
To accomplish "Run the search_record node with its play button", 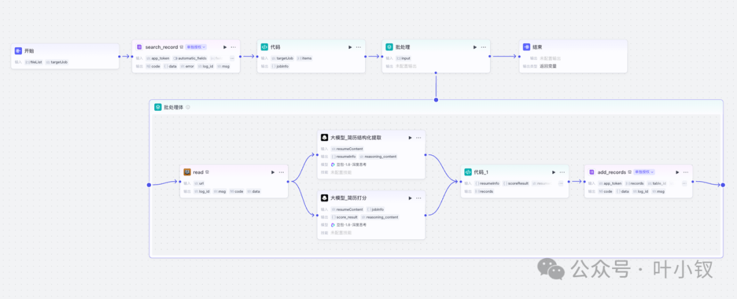I will pos(225,47).
